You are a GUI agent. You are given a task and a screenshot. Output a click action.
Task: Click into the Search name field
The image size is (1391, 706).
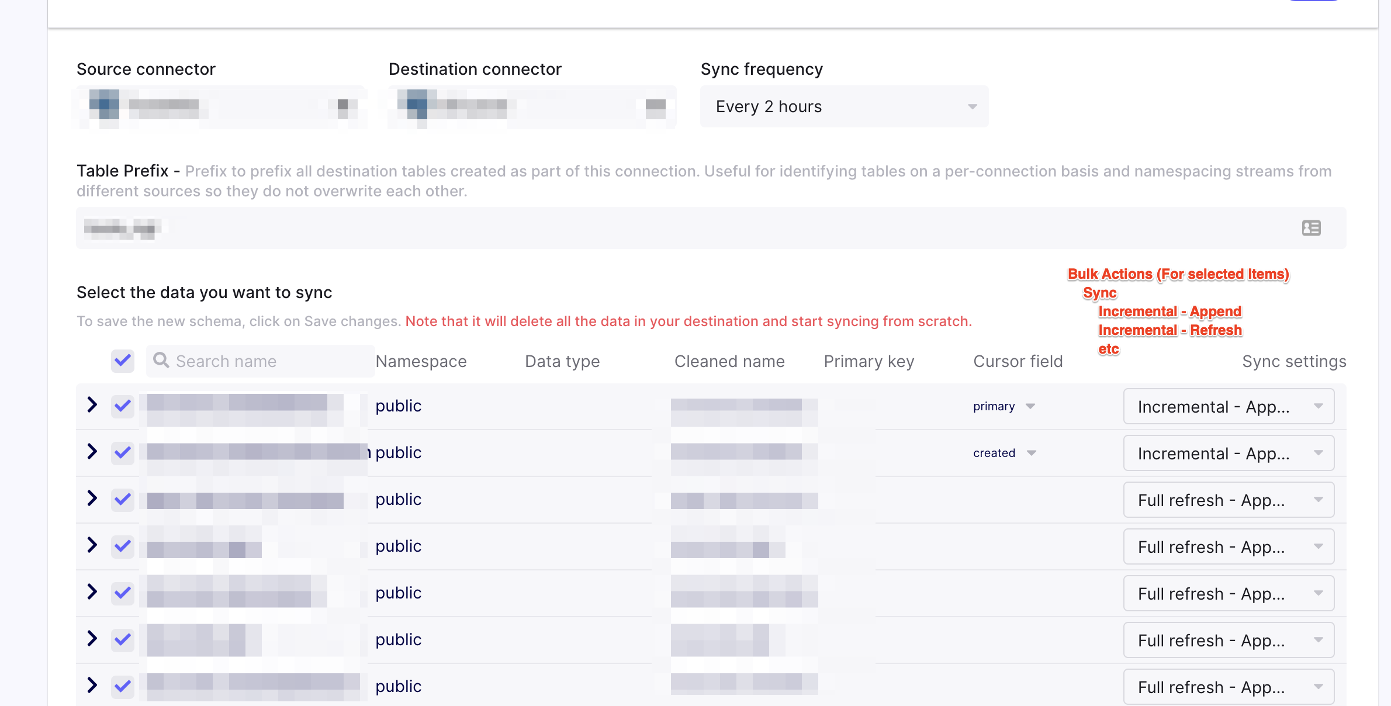click(251, 361)
